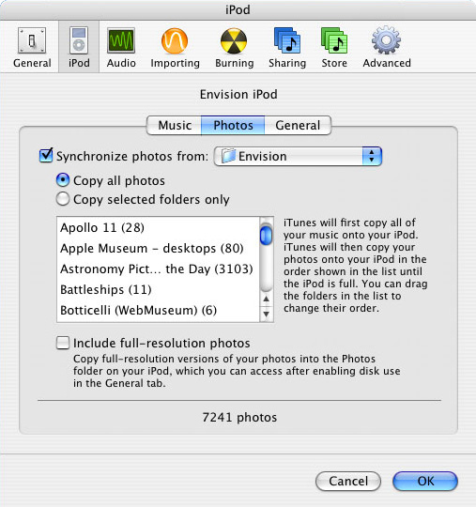Open the Envision folder source dropdown
Image resolution: width=476 pixels, height=507 pixels.
pos(298,156)
